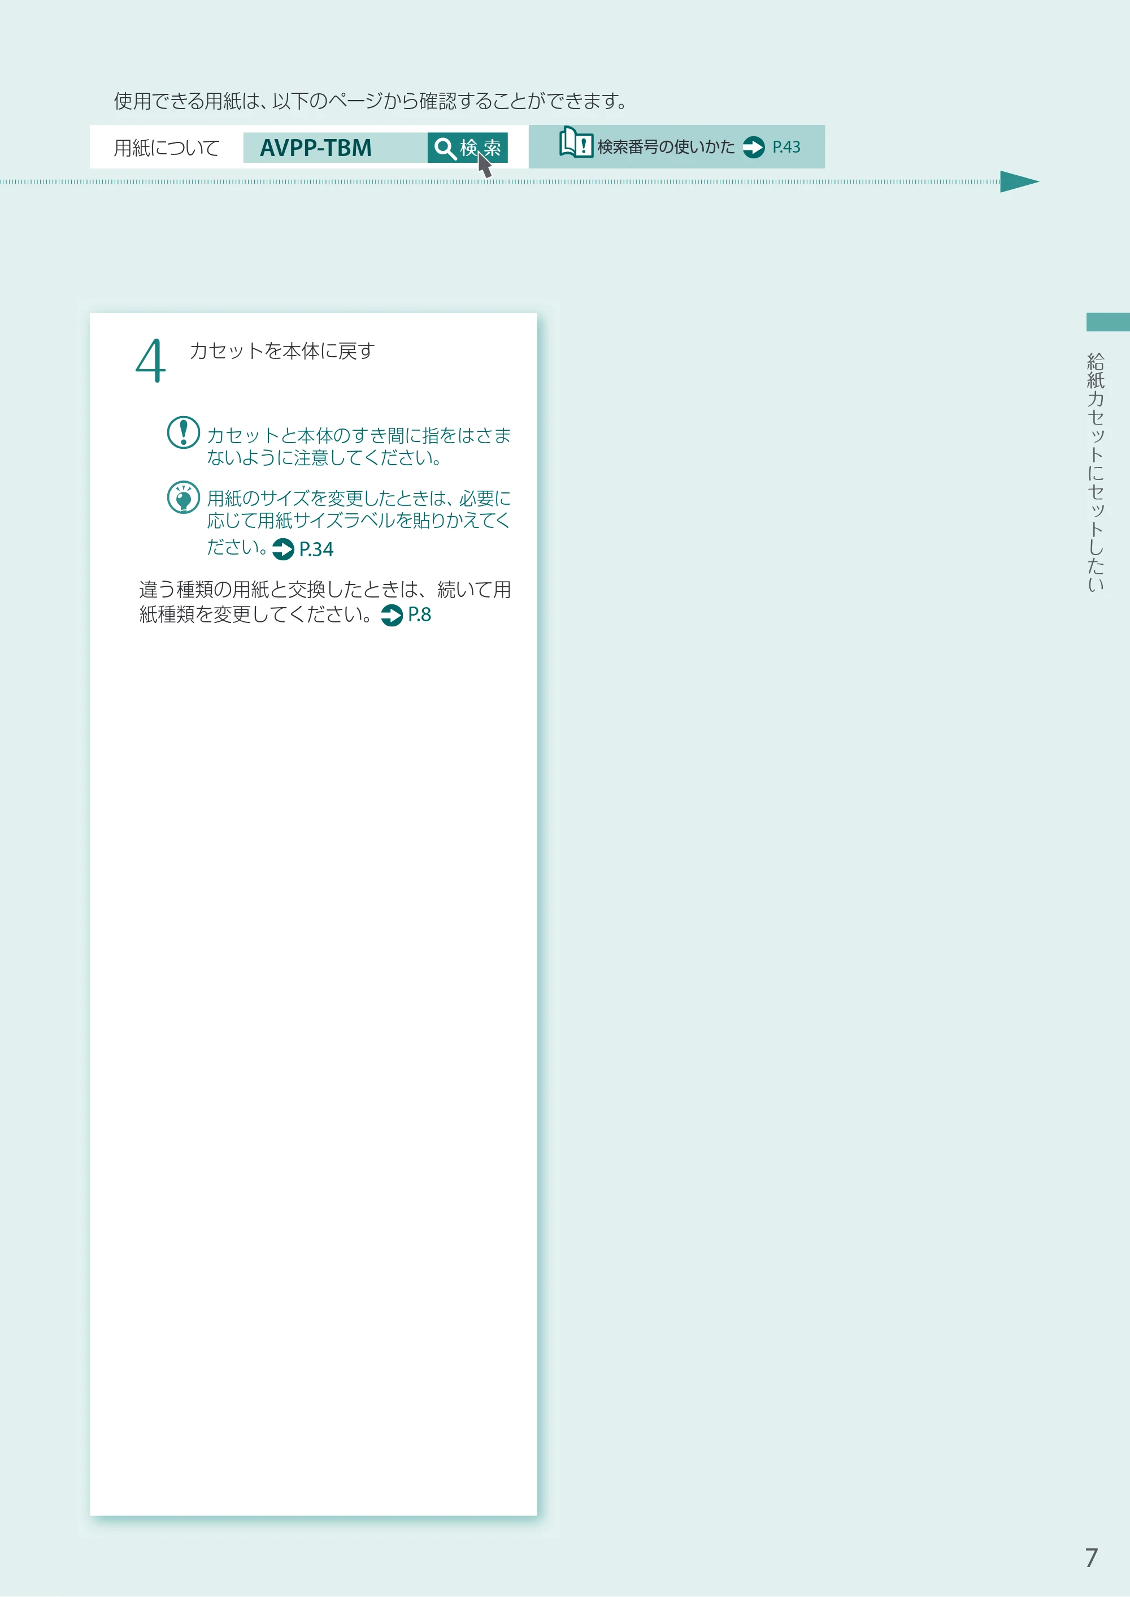This screenshot has width=1130, height=1597.
Task: Open the P.34 page reference
Action: coord(316,550)
